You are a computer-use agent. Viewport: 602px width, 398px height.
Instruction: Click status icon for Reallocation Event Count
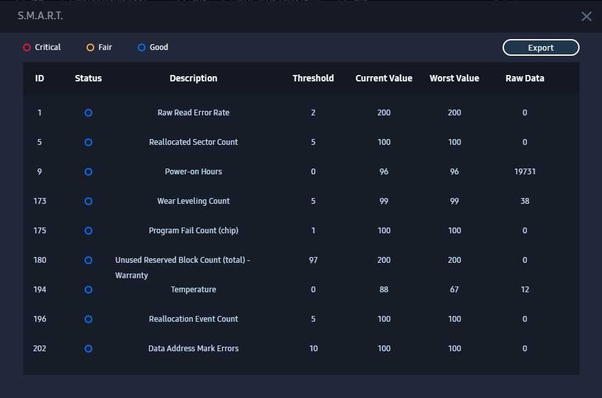coord(88,319)
